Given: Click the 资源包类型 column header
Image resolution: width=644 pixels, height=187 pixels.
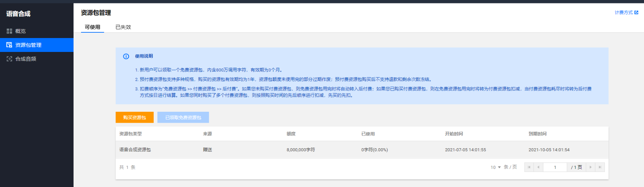Looking at the screenshot, I should click(130, 134).
